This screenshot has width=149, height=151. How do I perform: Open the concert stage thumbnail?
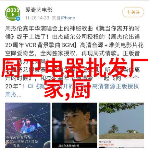coord(28,125)
